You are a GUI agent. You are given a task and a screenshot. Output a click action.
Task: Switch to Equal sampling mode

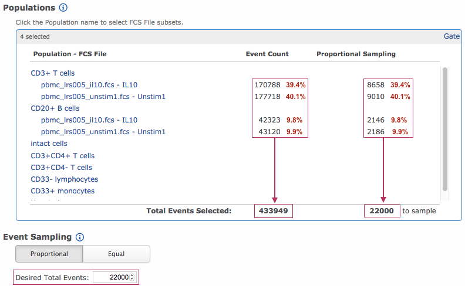click(116, 254)
